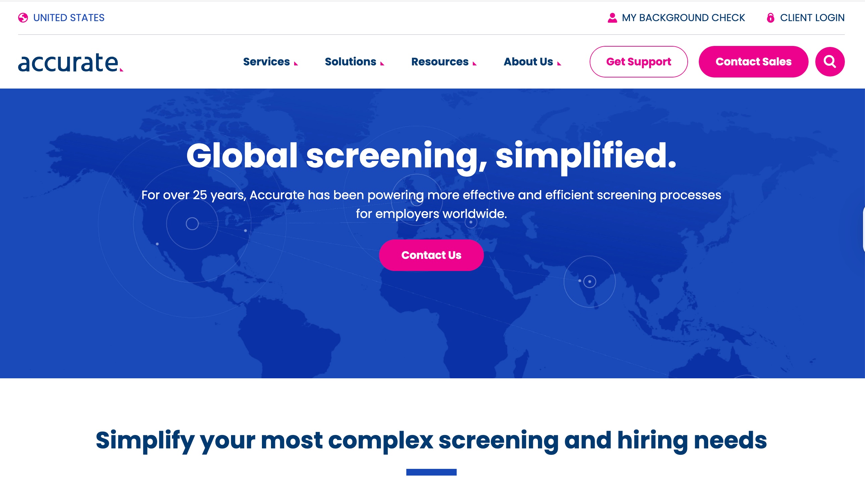Click the Contact Us button on the banner
Viewport: 865px width, 492px height.
(431, 255)
